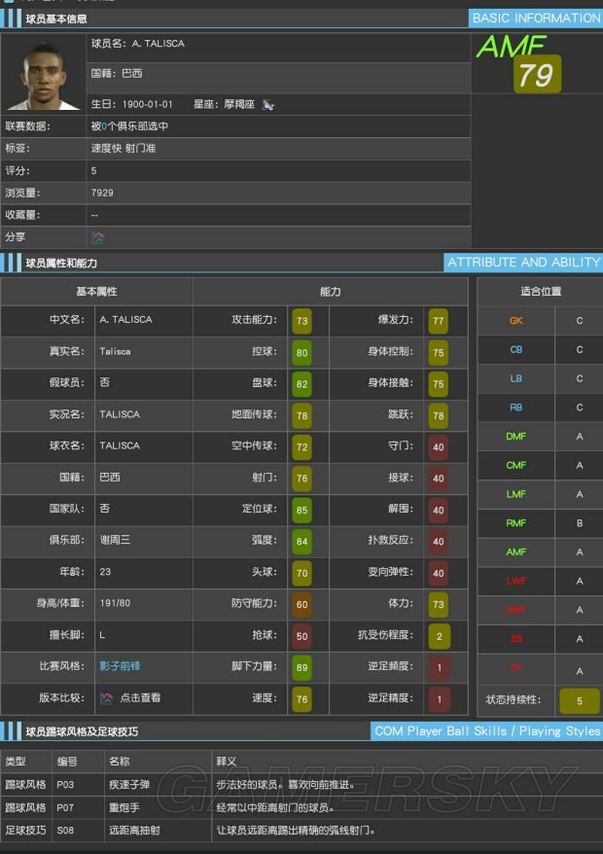Open the 影子前锋 playing style link
The width and height of the screenshot is (603, 854).
click(120, 666)
